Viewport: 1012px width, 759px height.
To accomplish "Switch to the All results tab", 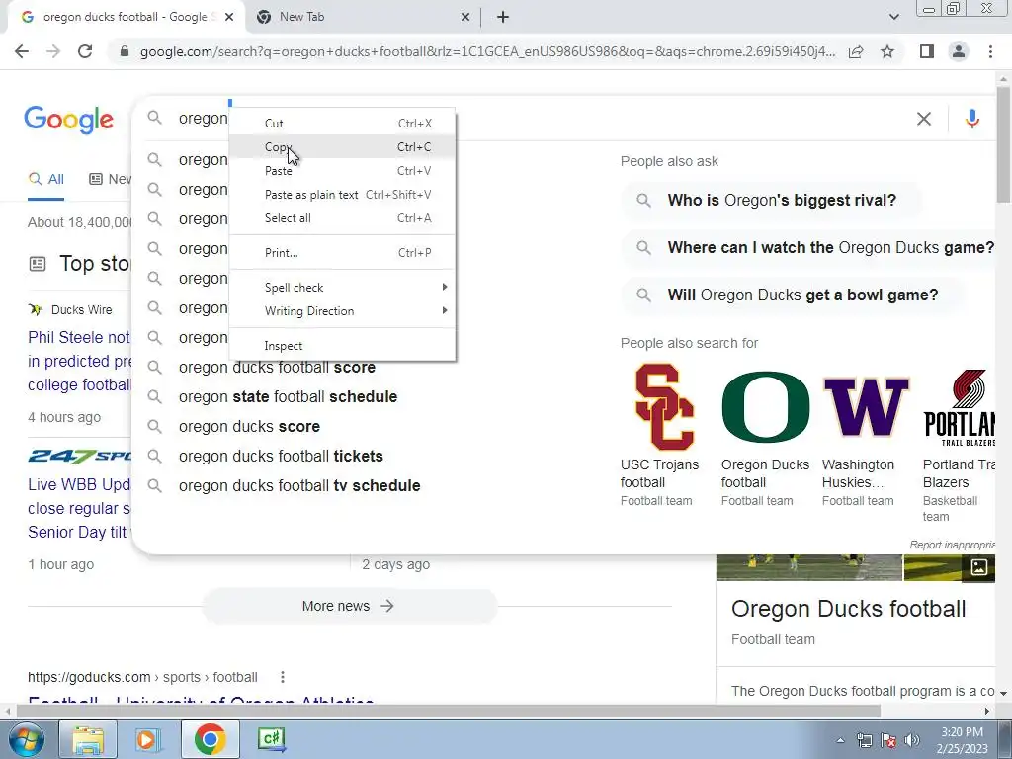I will coord(45,179).
